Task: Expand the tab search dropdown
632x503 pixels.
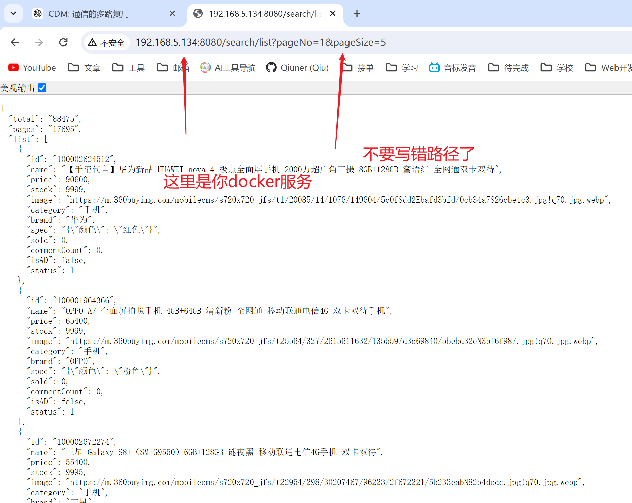Action: [13, 13]
